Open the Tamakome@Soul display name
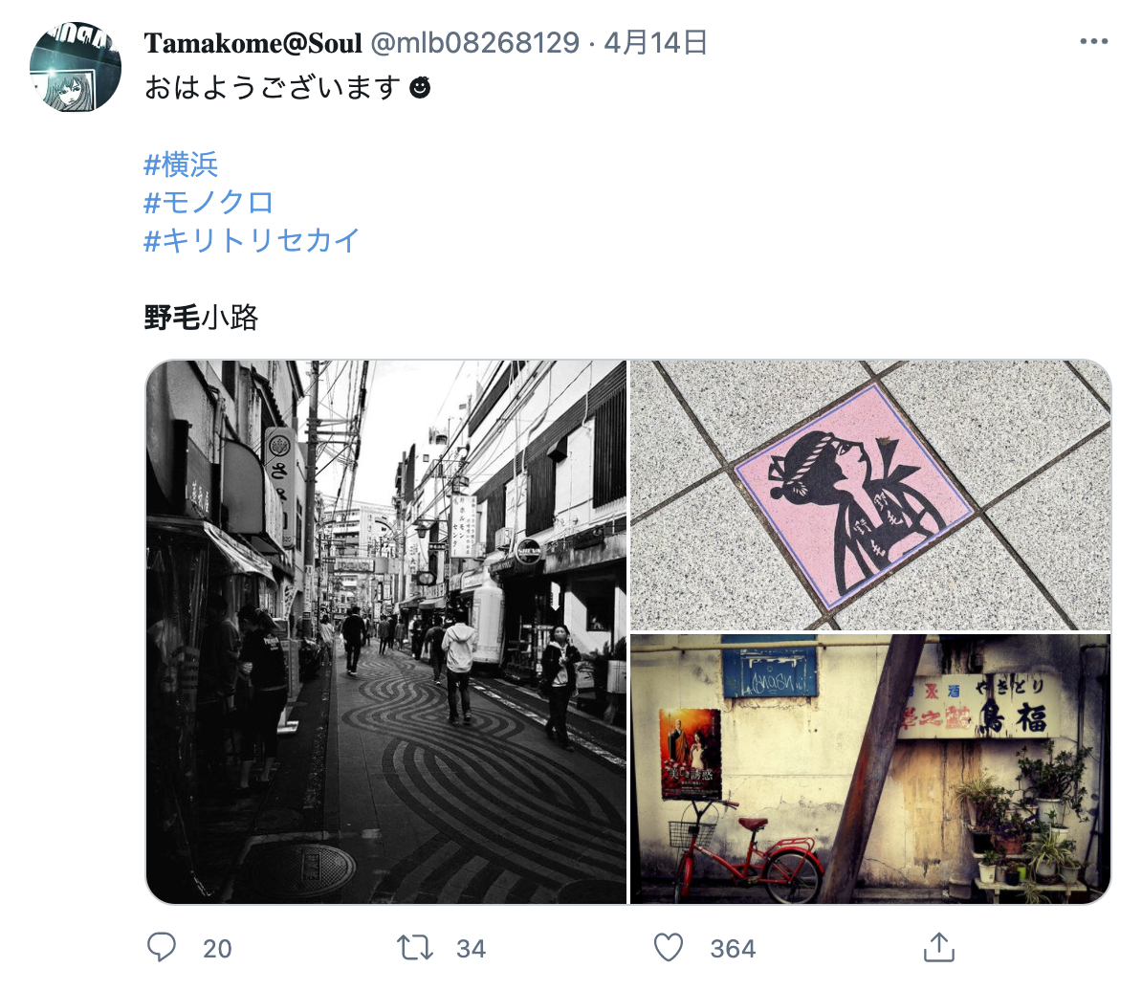The height and width of the screenshot is (990, 1142). click(x=253, y=43)
